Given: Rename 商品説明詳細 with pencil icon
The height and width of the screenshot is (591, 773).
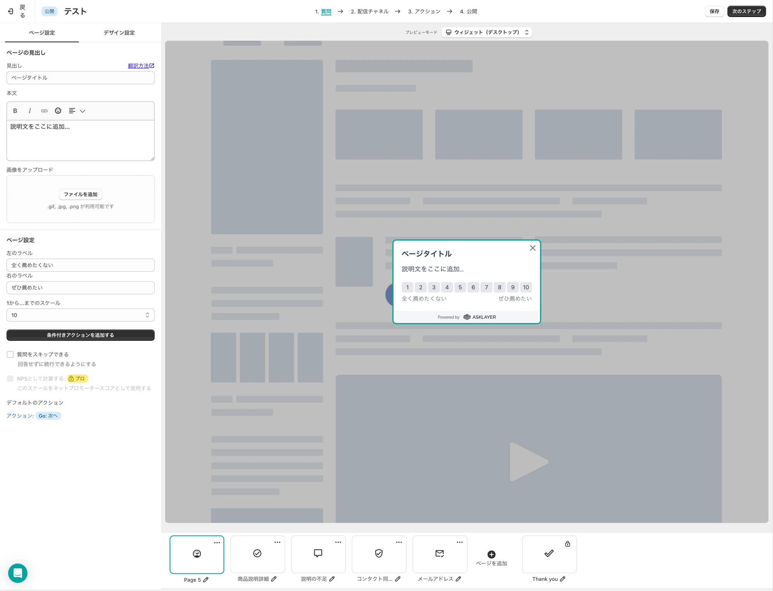Looking at the screenshot, I should [x=274, y=579].
